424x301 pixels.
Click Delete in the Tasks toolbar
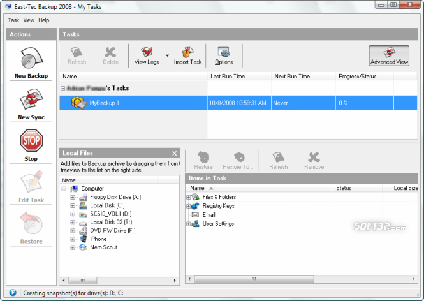click(x=110, y=56)
